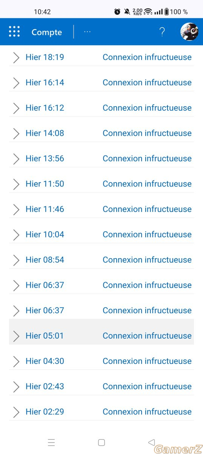Expand the Hier 14:08 entry chevron

tap(16, 133)
